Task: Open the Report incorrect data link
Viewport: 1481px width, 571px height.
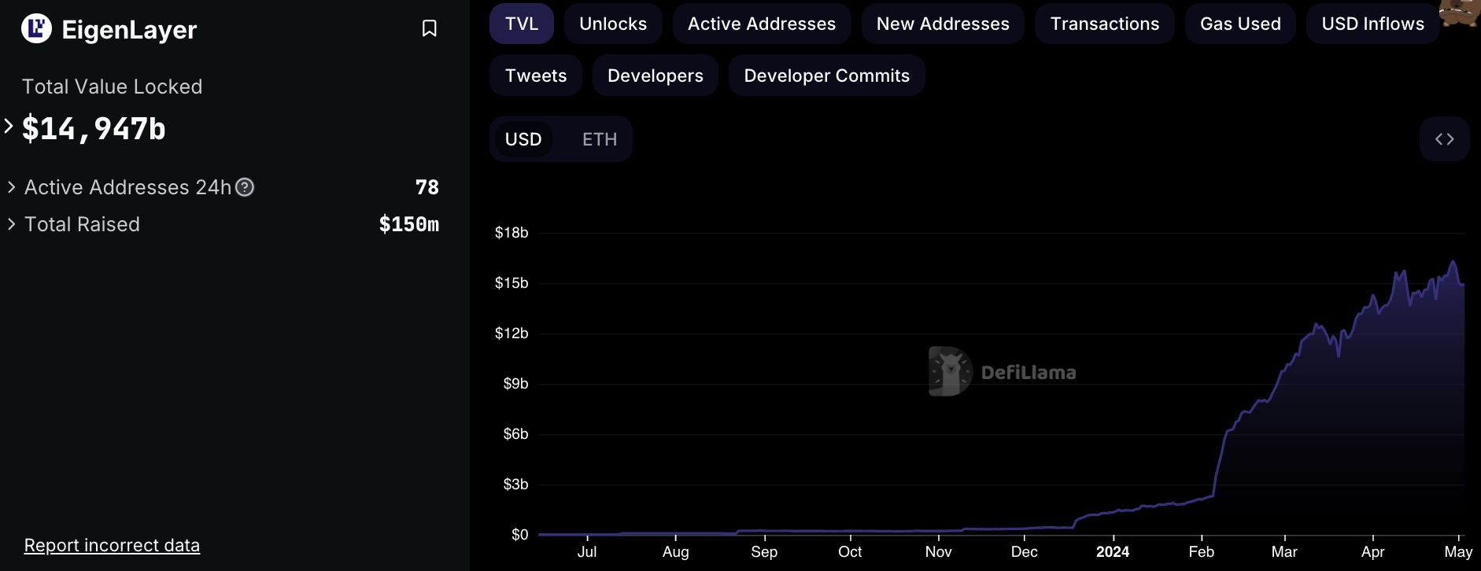Action: (112, 545)
